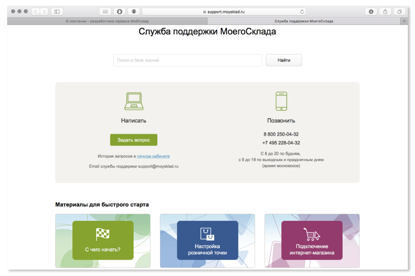Click the 'Задать вопрос' green button
415x276 pixels.
tap(134, 140)
